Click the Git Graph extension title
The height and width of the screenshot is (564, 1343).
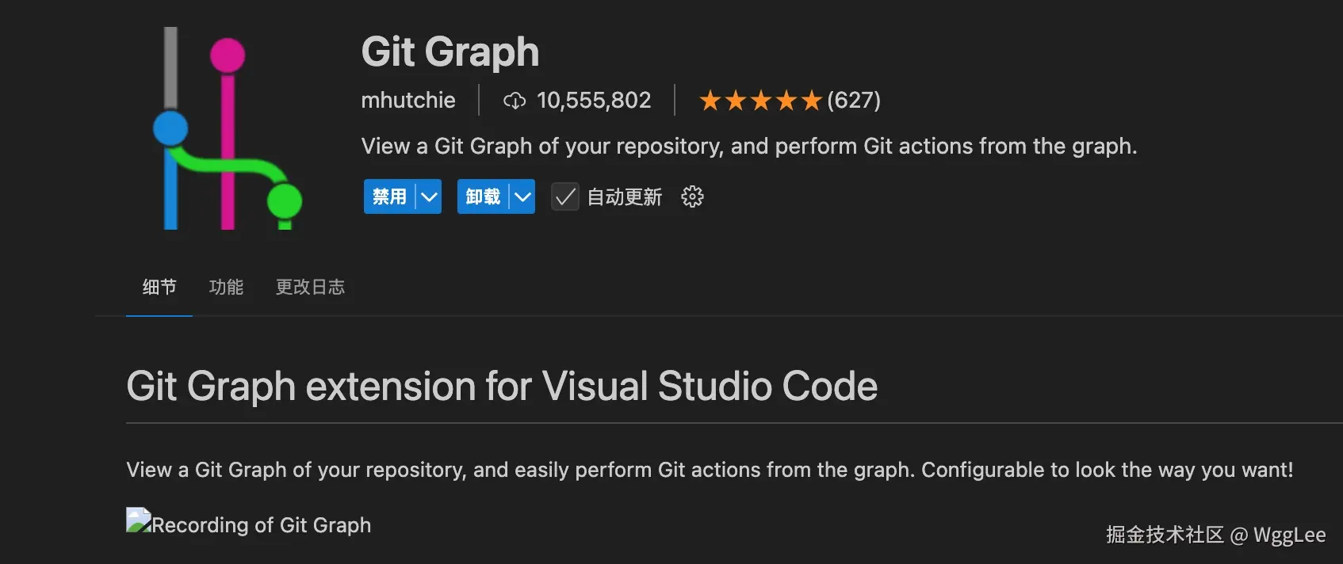point(450,52)
